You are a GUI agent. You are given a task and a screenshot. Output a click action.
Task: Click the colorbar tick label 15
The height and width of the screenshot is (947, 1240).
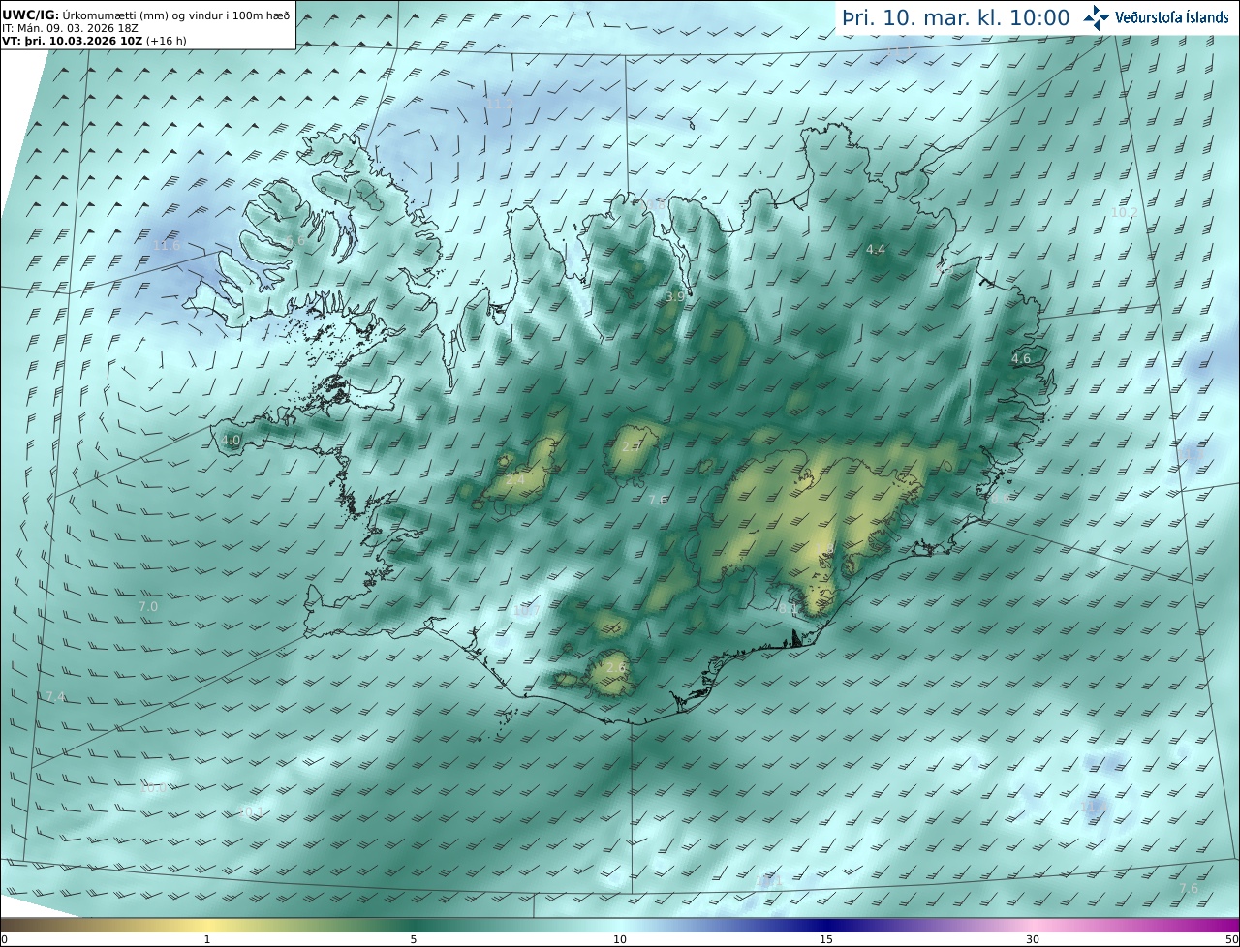click(x=826, y=939)
